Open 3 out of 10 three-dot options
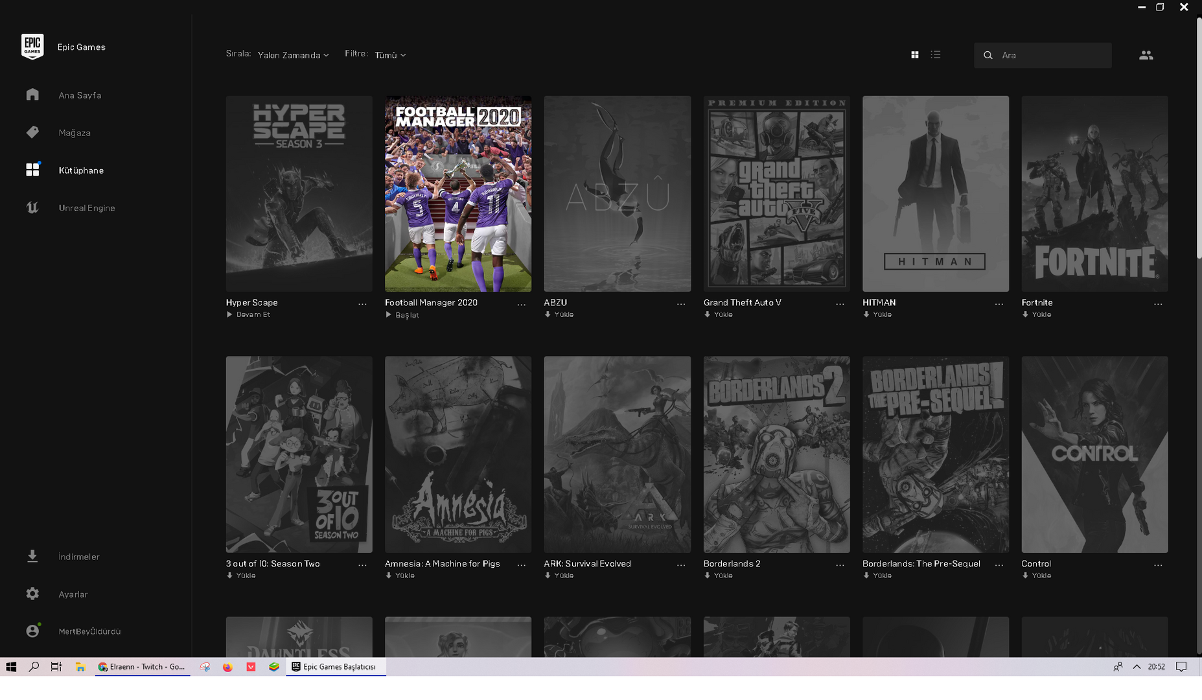 [x=362, y=565]
